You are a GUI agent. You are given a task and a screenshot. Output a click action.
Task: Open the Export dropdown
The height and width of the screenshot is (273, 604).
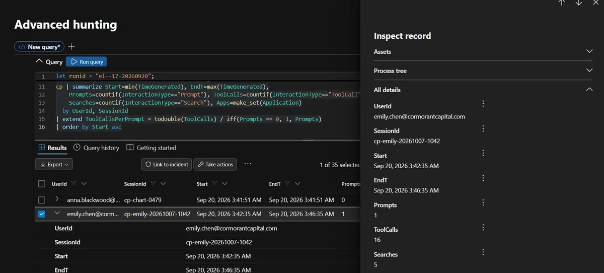point(54,164)
